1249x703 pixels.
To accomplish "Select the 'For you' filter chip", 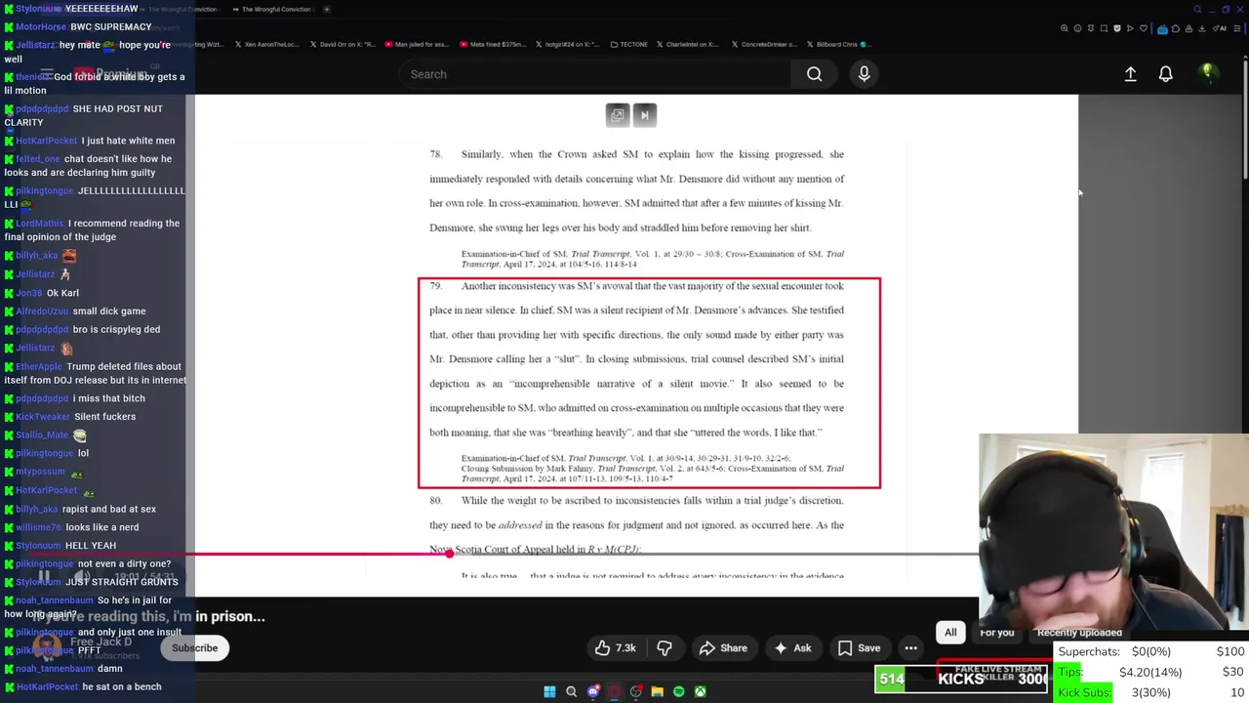I will pos(997,633).
